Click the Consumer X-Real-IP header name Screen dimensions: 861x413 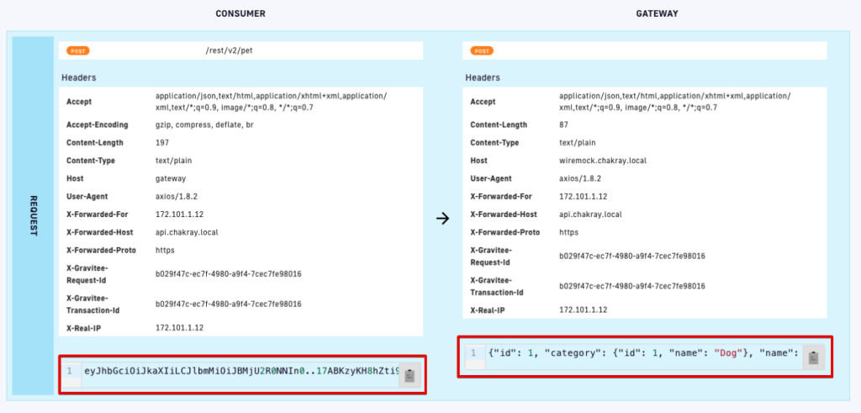tap(85, 328)
